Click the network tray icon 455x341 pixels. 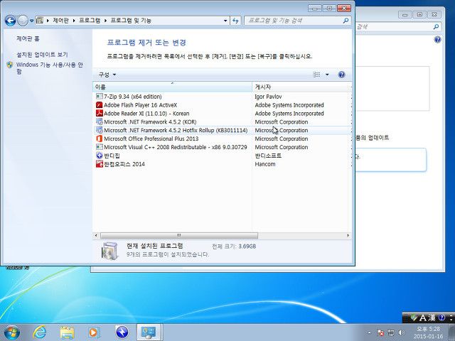pos(391,333)
